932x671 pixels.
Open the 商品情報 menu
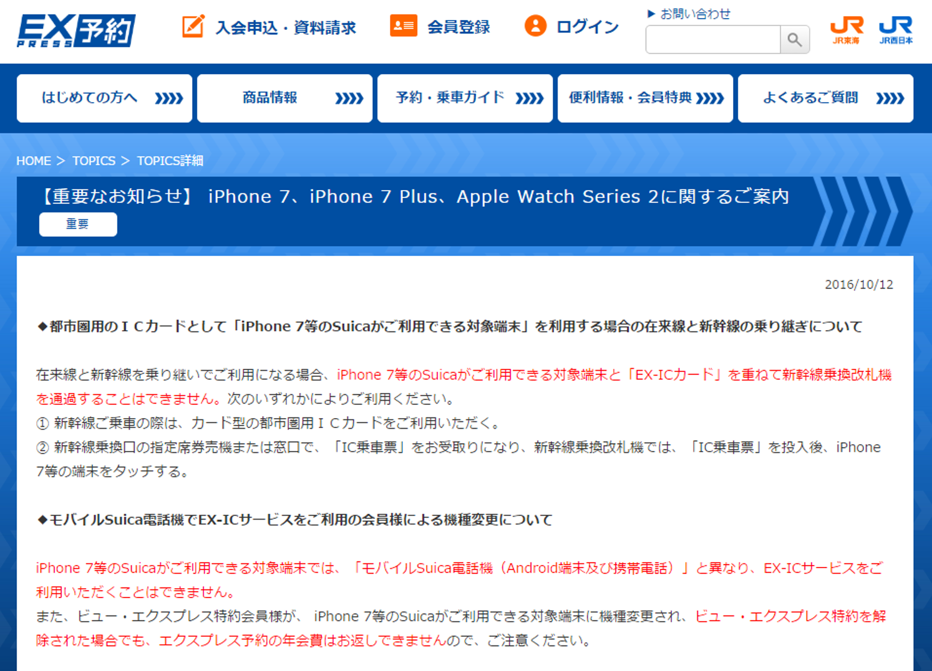pyautogui.click(x=284, y=98)
